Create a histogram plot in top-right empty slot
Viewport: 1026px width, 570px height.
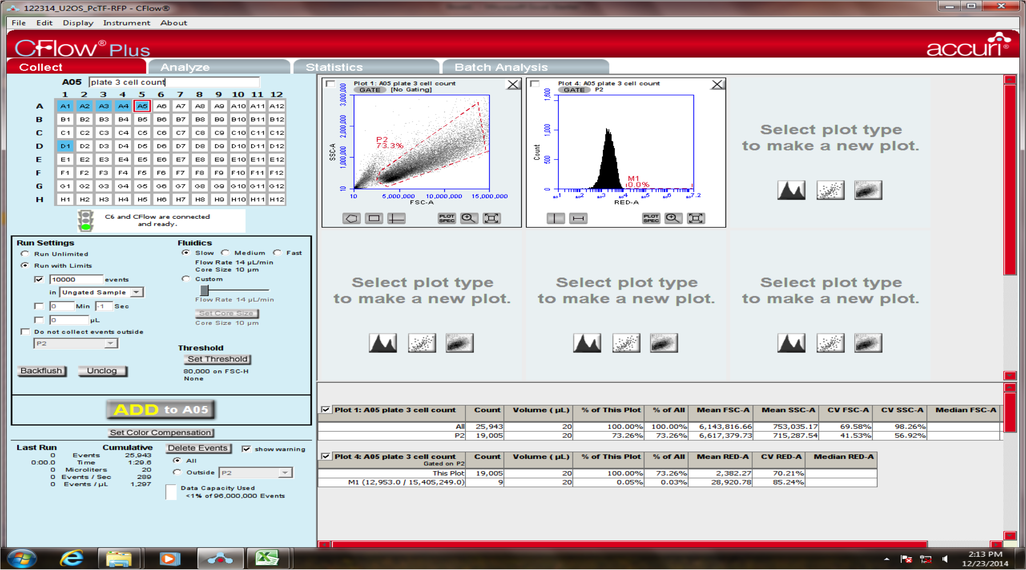click(x=791, y=190)
